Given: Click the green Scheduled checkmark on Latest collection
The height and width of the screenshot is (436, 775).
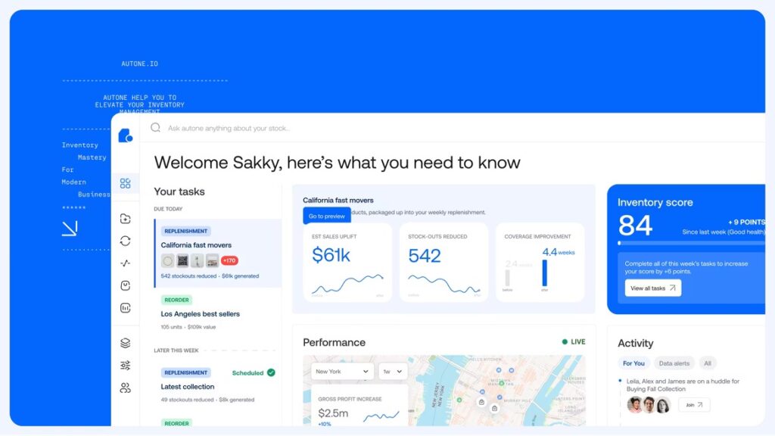Looking at the screenshot, I should (x=271, y=372).
